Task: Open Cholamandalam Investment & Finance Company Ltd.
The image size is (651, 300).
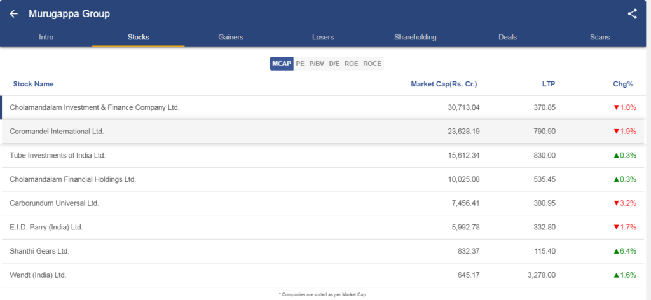Action: (x=95, y=107)
